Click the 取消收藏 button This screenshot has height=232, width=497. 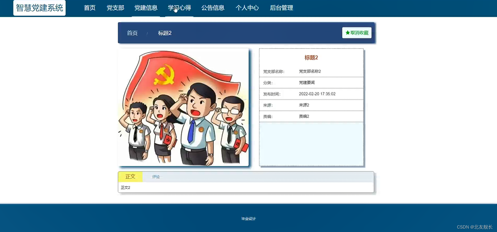tap(357, 33)
